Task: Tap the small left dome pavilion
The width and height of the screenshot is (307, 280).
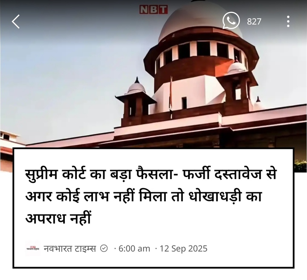Action: [x=136, y=86]
